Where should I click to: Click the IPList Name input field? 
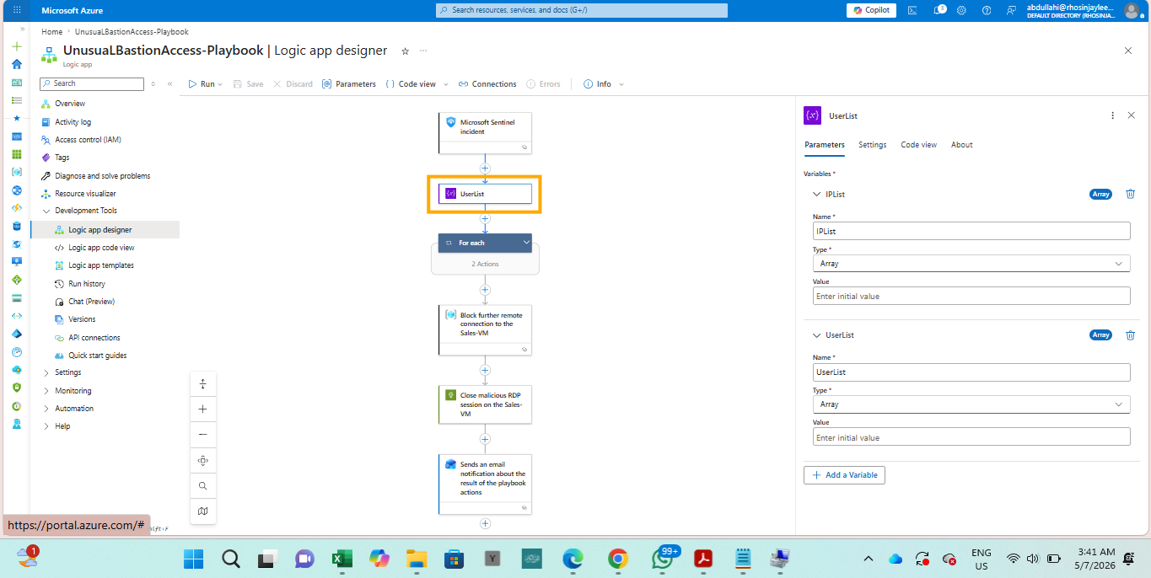pos(971,231)
